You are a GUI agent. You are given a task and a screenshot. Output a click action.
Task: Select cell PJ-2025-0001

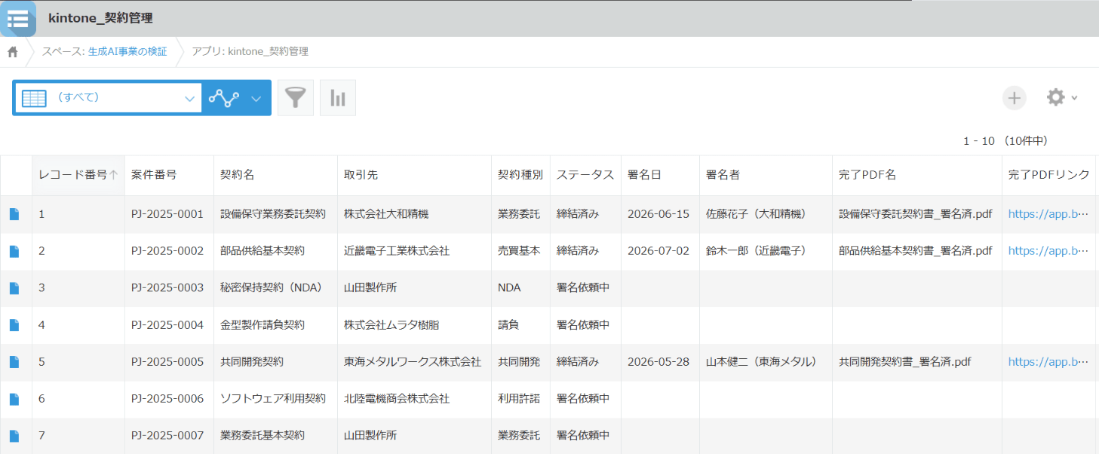pyautogui.click(x=167, y=214)
